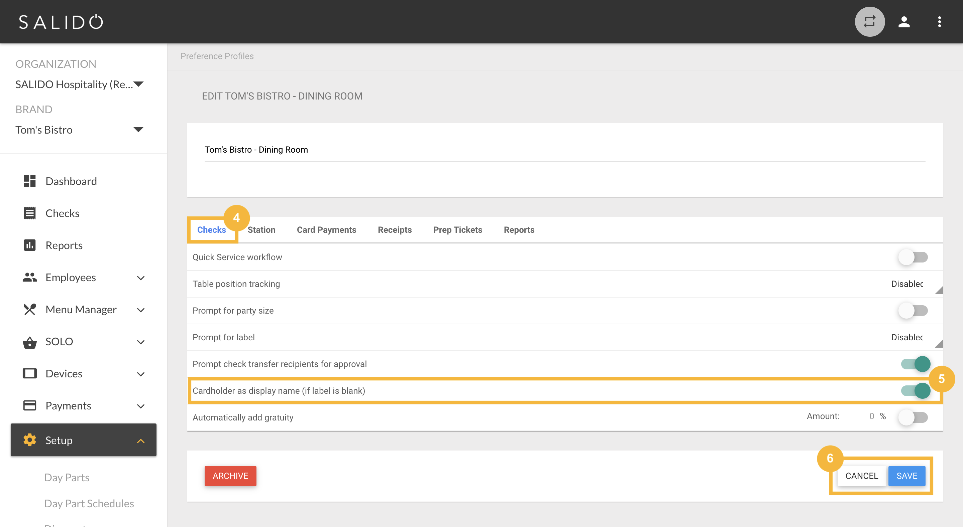Open Day Part Schedules under Setup
This screenshot has height=527, width=963.
(89, 504)
